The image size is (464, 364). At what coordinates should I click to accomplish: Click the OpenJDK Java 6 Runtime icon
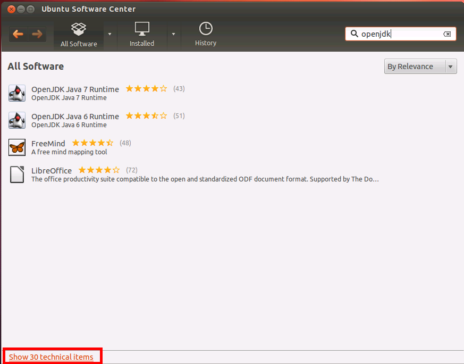point(17,120)
